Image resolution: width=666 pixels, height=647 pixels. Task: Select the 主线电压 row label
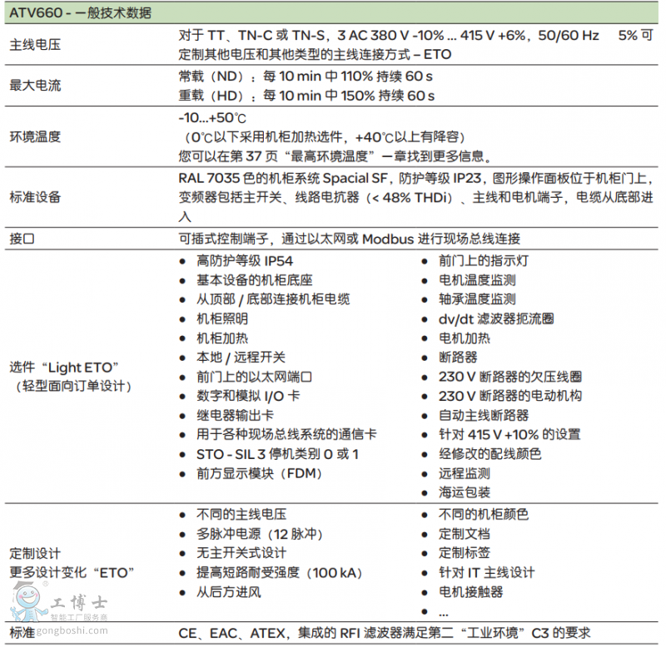[x=35, y=46]
